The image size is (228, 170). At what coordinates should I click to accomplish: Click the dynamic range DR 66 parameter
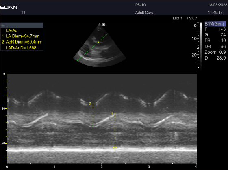(x=215, y=47)
